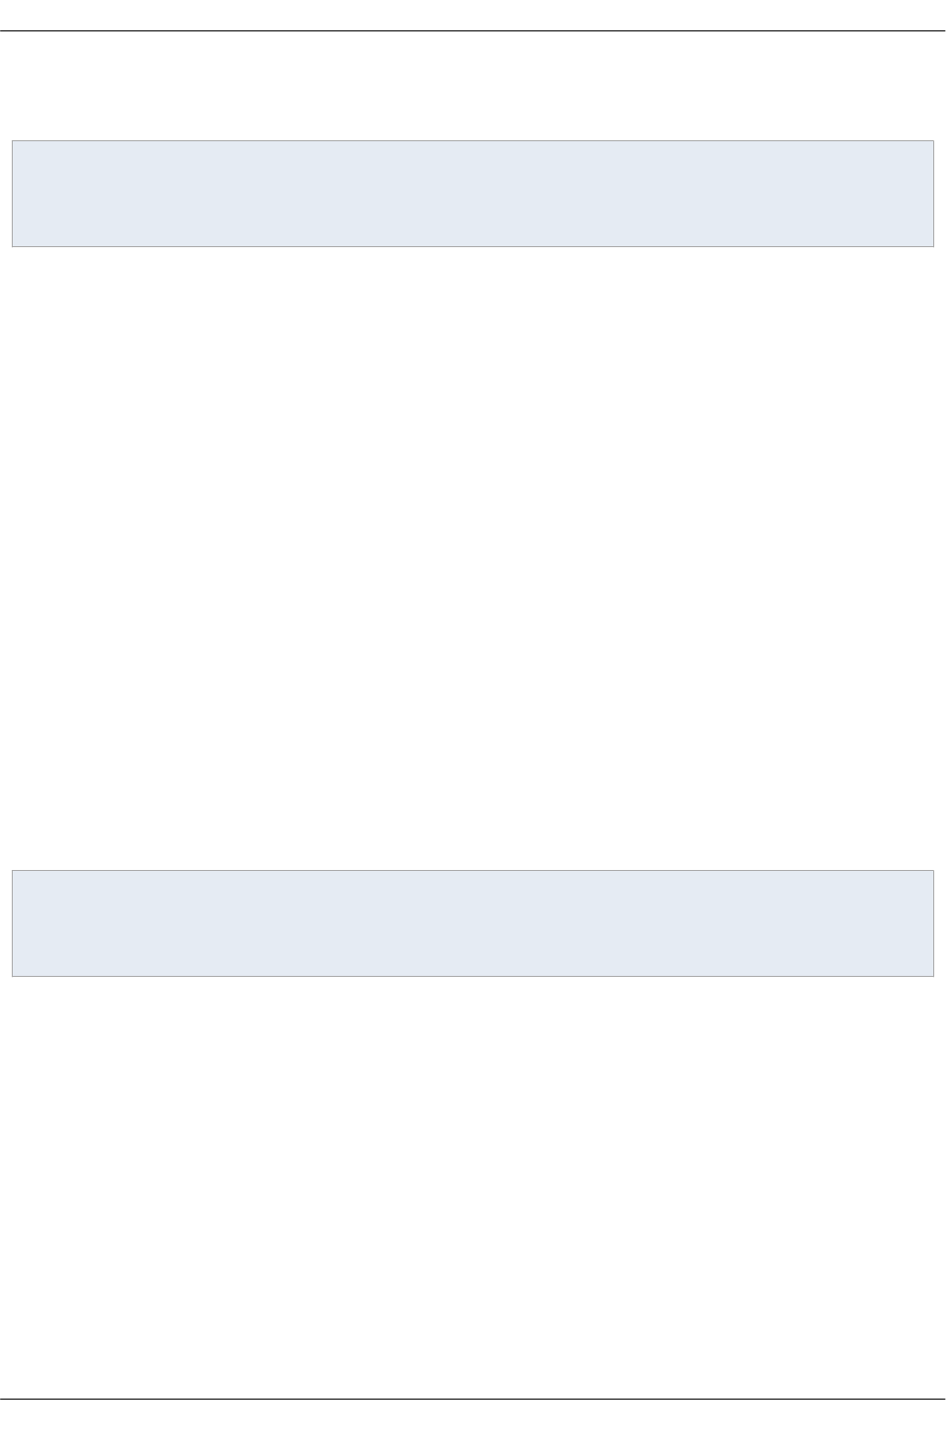Image resolution: width=946 pixels, height=1430 pixels.
Task: Click inside the lower light-blue code box
Action: [473, 923]
